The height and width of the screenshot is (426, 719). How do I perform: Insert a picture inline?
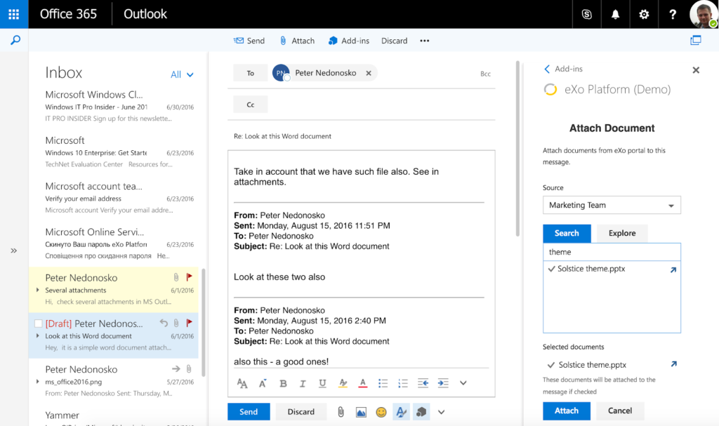point(361,412)
